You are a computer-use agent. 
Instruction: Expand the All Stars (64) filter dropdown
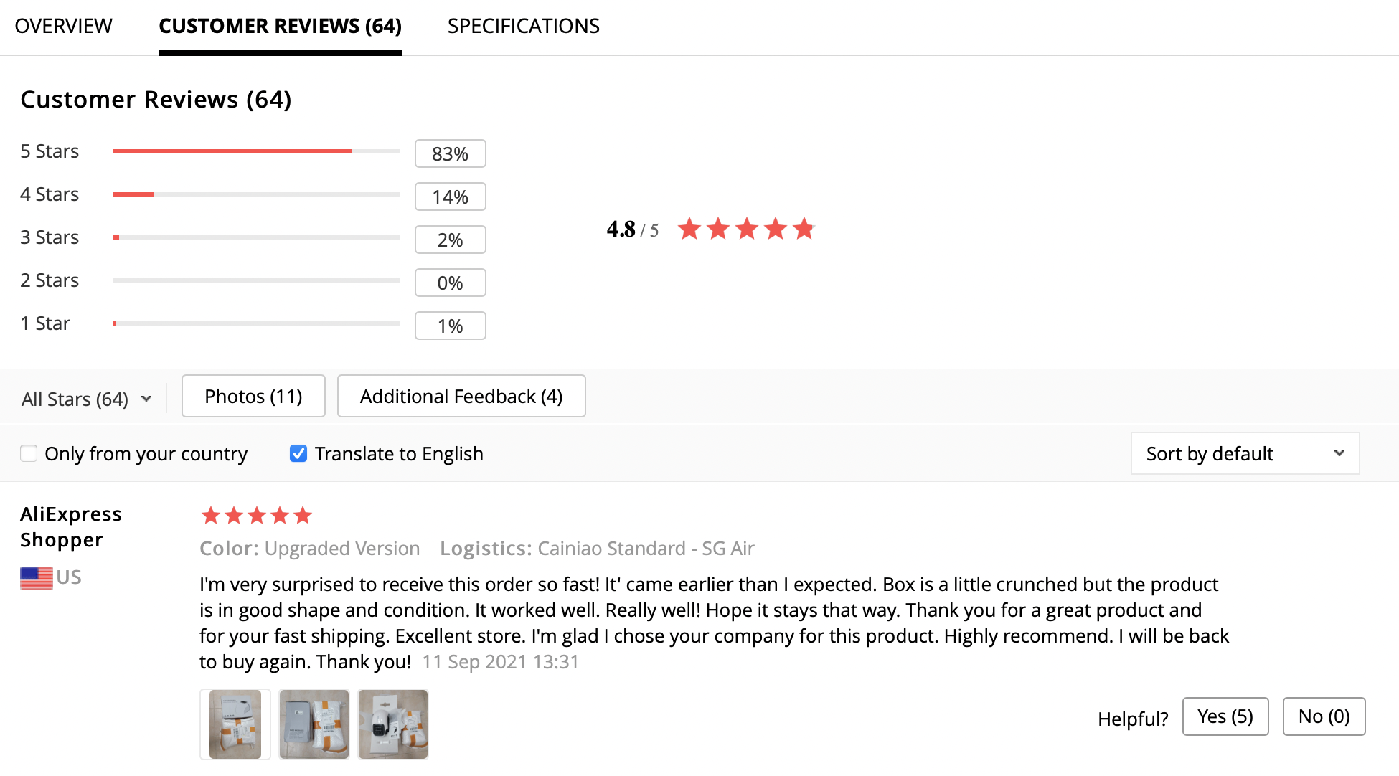pyautogui.click(x=87, y=399)
